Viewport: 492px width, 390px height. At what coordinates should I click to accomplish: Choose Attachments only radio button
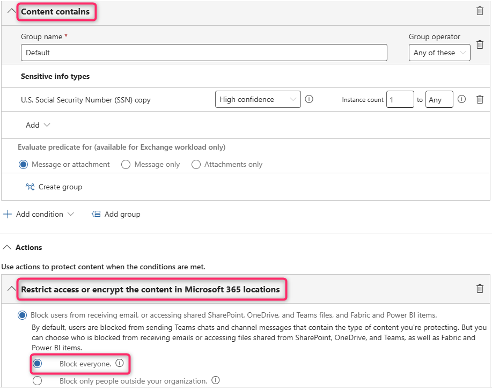196,165
